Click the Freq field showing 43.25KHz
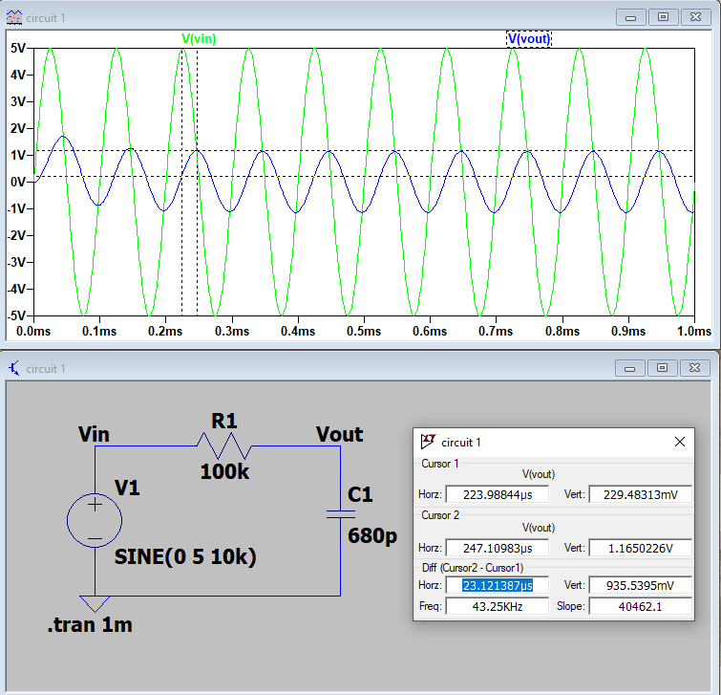The width and height of the screenshot is (721, 695). tap(497, 606)
